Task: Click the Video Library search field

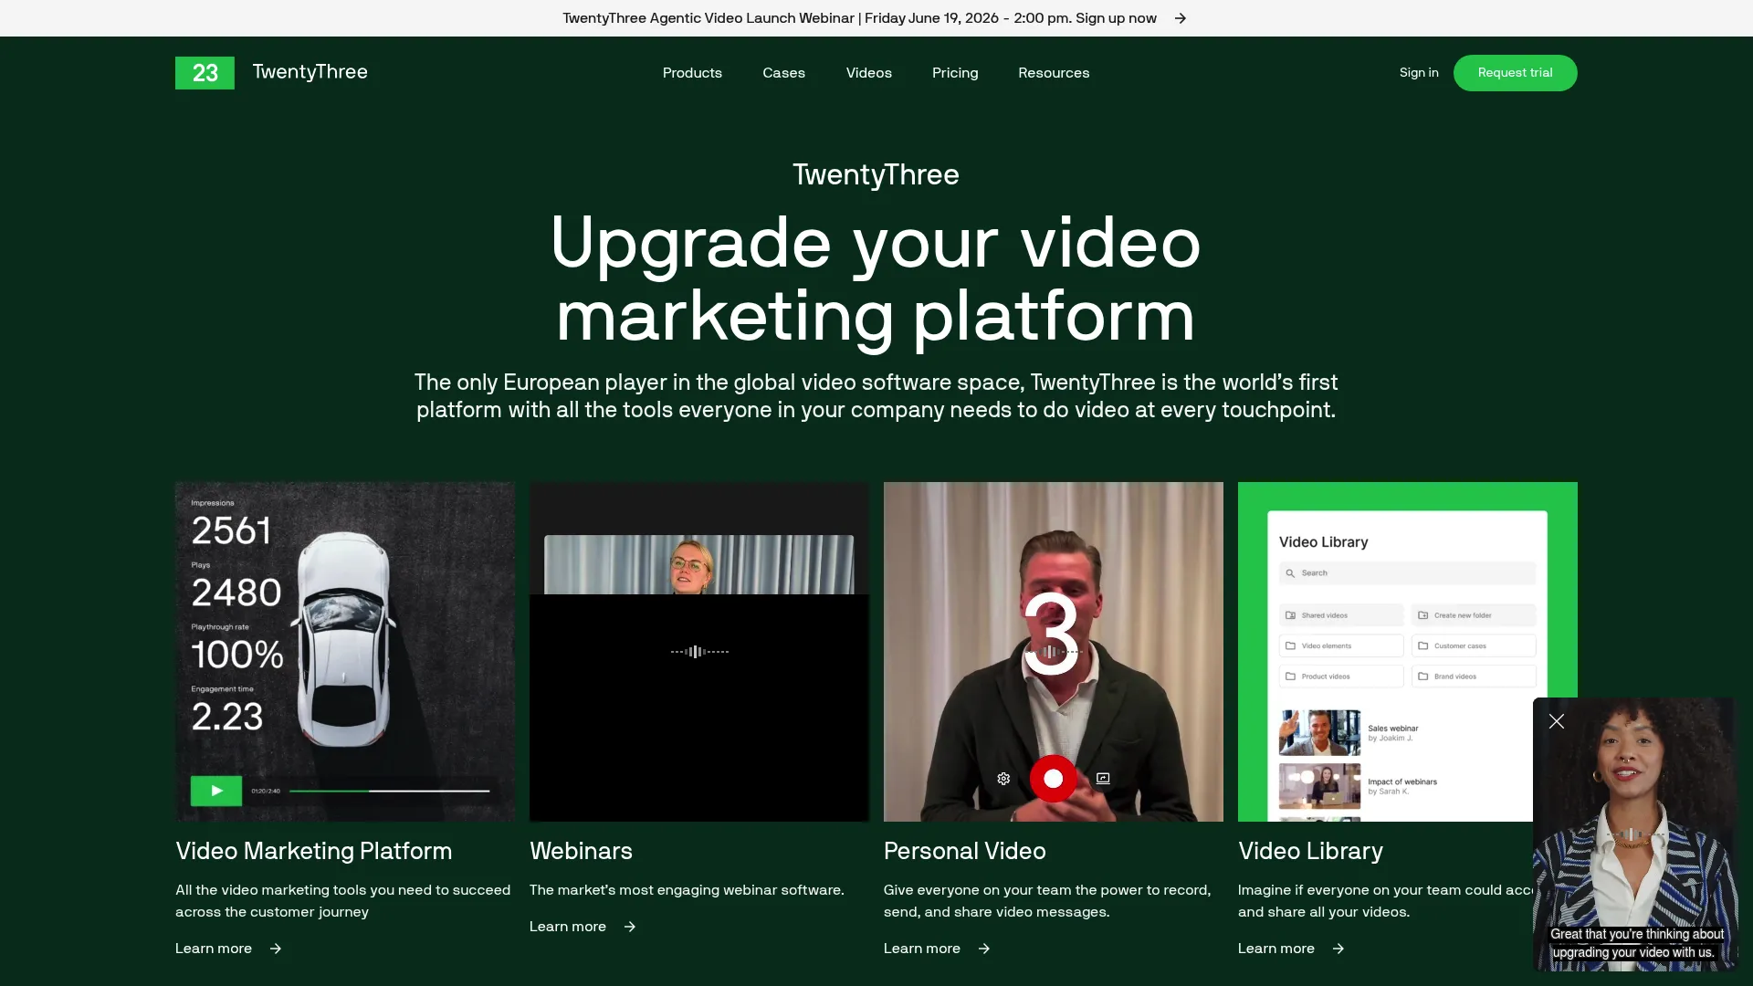Action: [1407, 573]
